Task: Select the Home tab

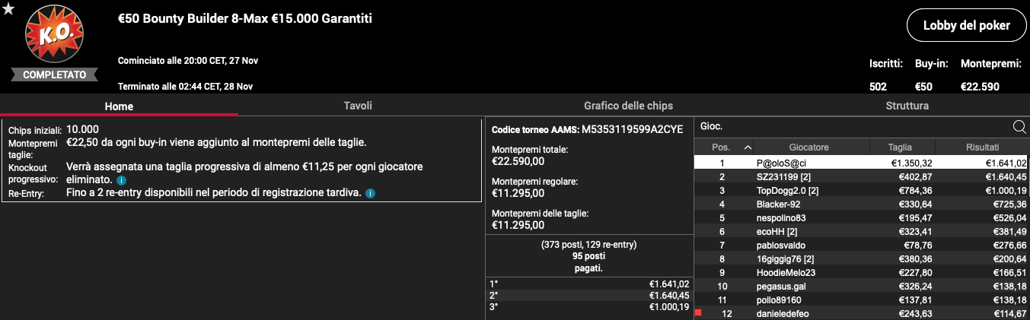Action: (x=119, y=106)
